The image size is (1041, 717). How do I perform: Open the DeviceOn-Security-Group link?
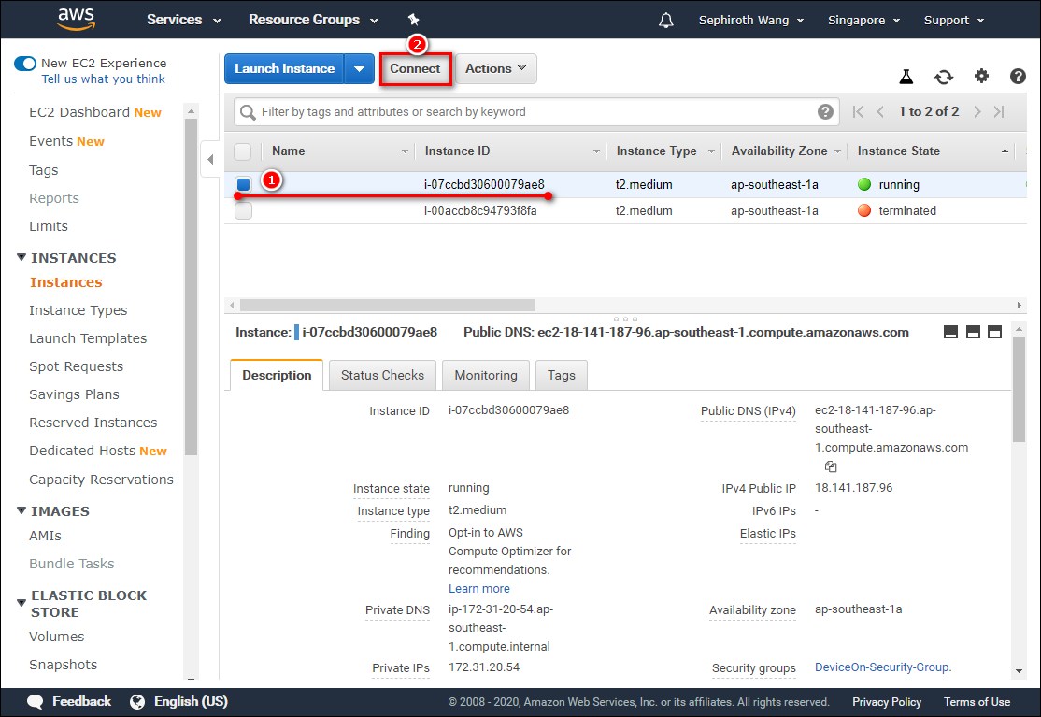click(x=882, y=667)
